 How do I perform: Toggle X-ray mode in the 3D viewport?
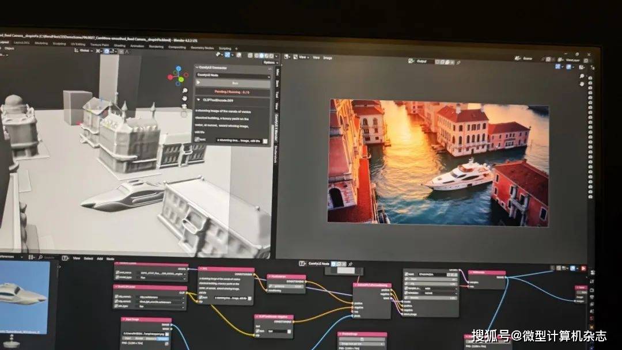(x=251, y=55)
